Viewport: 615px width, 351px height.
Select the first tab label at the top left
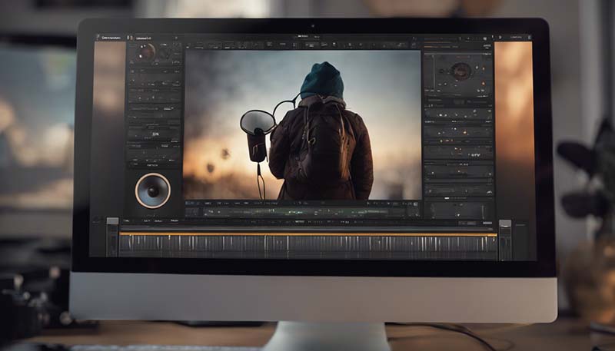click(111, 38)
